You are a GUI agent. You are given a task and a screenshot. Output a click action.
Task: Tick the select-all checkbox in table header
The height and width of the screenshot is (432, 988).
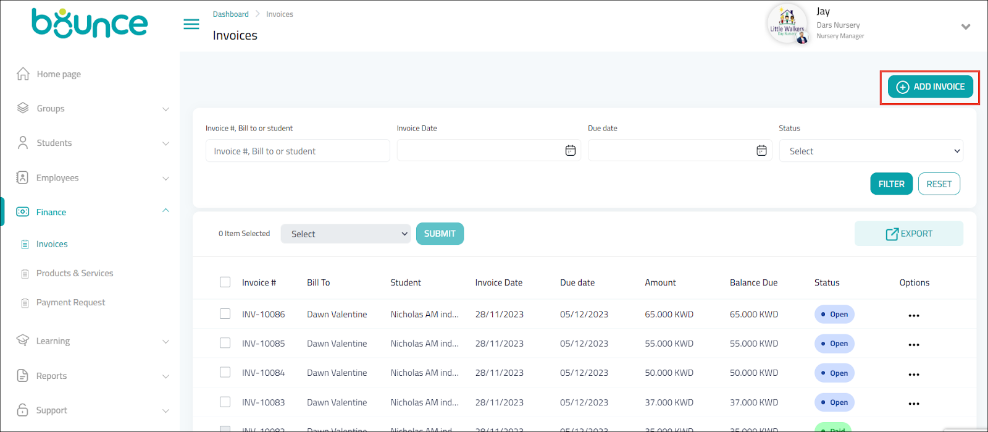[225, 282]
